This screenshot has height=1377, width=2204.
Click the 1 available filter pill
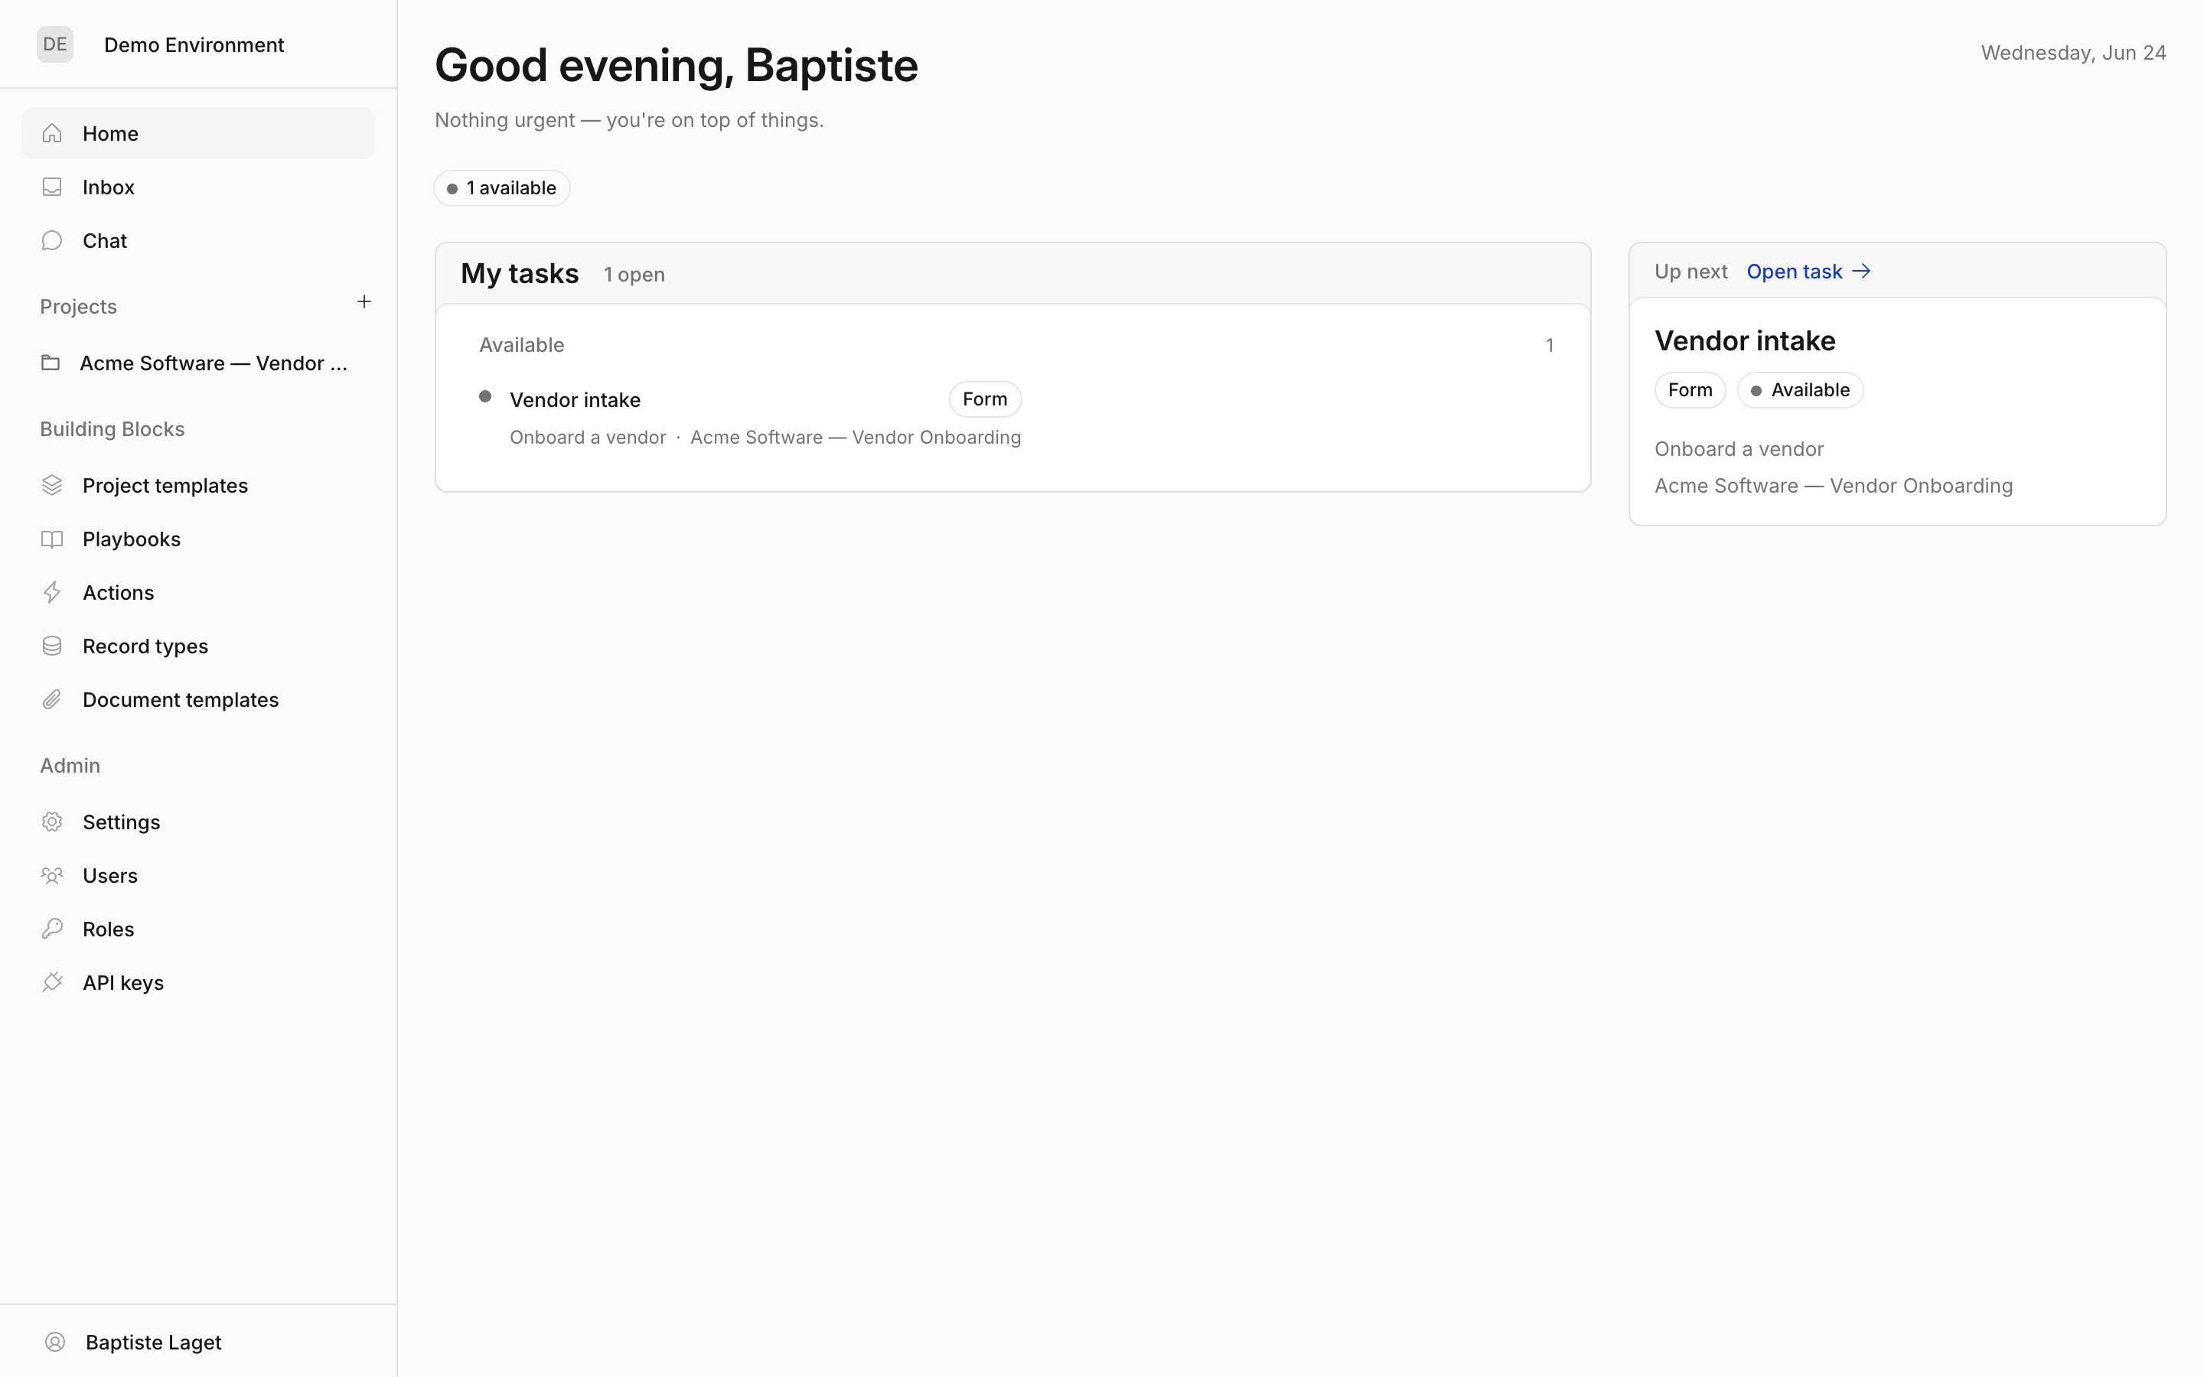click(x=502, y=187)
